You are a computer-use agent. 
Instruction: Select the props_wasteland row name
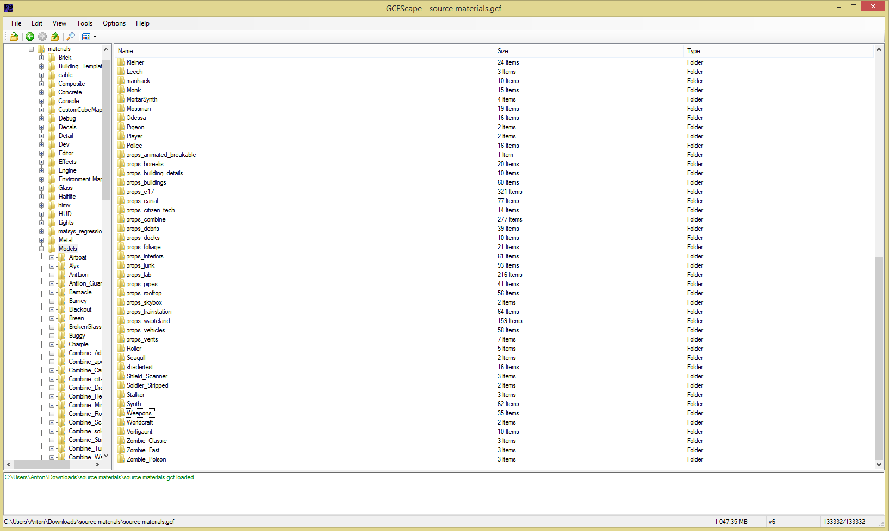(148, 321)
